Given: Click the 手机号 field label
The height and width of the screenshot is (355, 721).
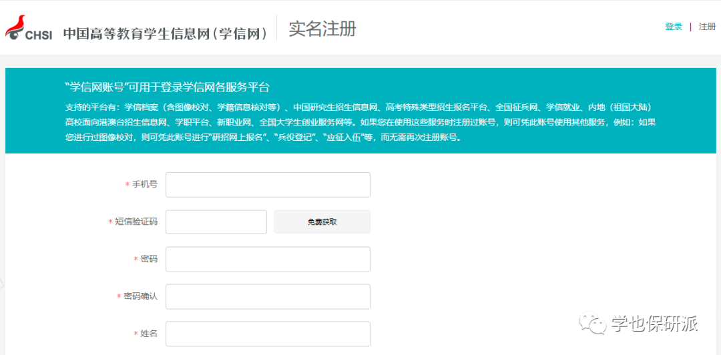Looking at the screenshot, I should (144, 184).
